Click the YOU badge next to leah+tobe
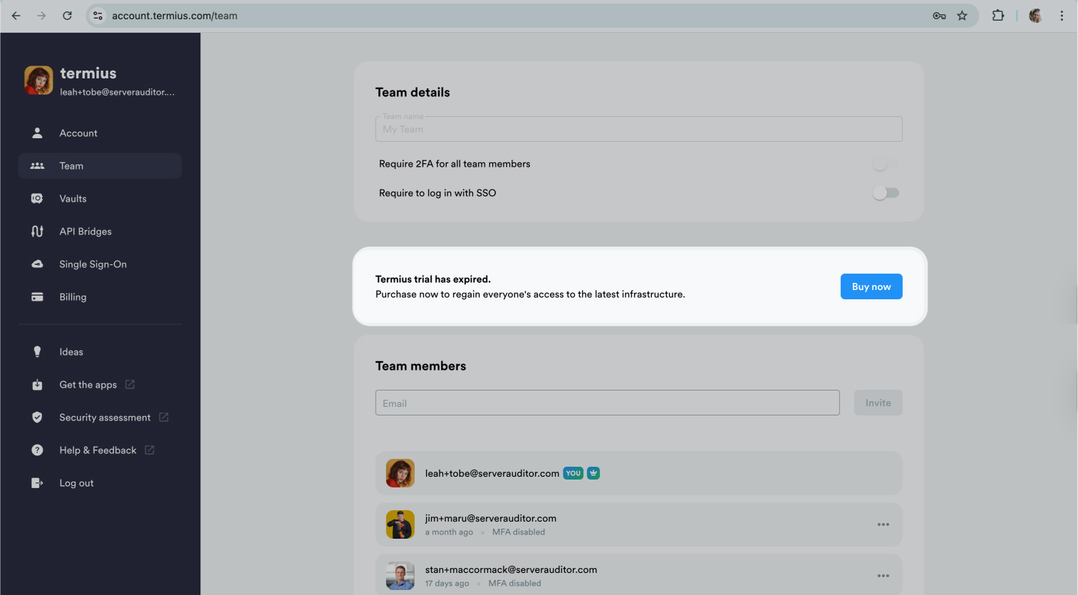 pyautogui.click(x=574, y=473)
